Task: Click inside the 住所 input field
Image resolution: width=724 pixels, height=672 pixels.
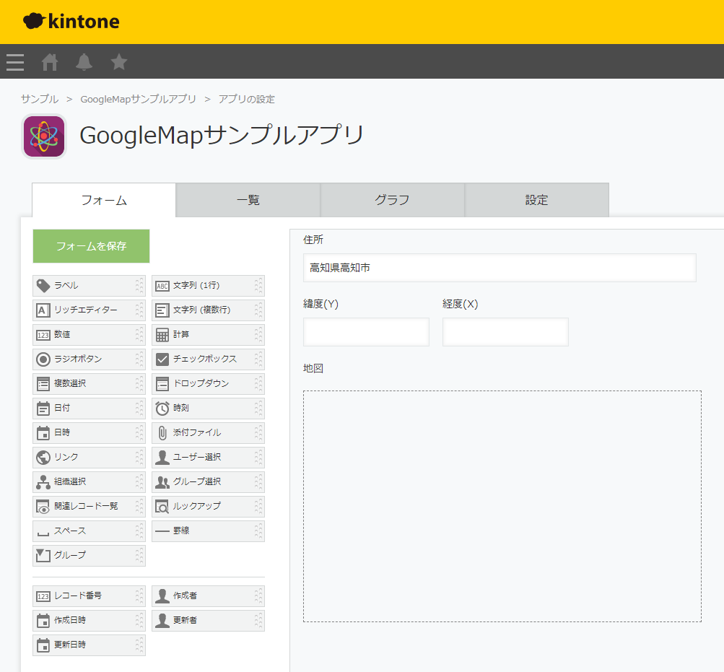Action: click(498, 267)
